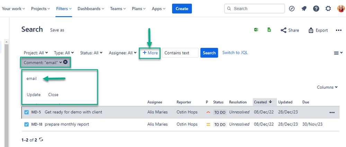Uncheck the MD-18 issue checkbox
The width and height of the screenshot is (346, 147).
(26, 124)
